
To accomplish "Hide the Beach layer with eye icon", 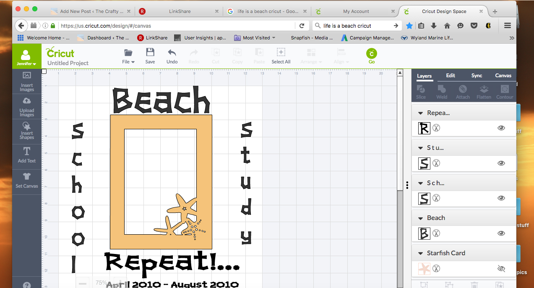I will click(x=501, y=233).
